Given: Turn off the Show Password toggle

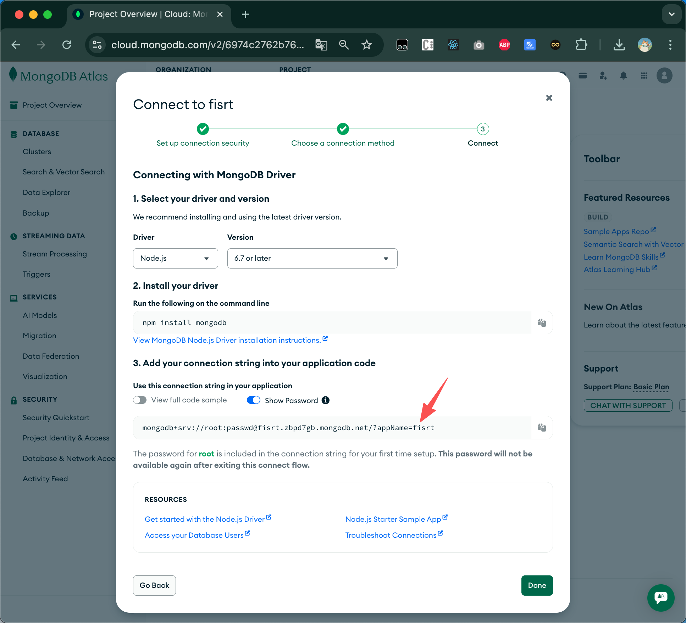Looking at the screenshot, I should [254, 400].
